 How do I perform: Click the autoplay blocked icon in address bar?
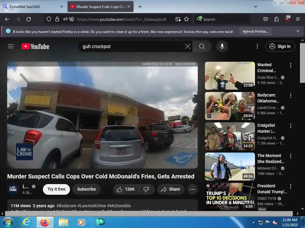coord(71,19)
